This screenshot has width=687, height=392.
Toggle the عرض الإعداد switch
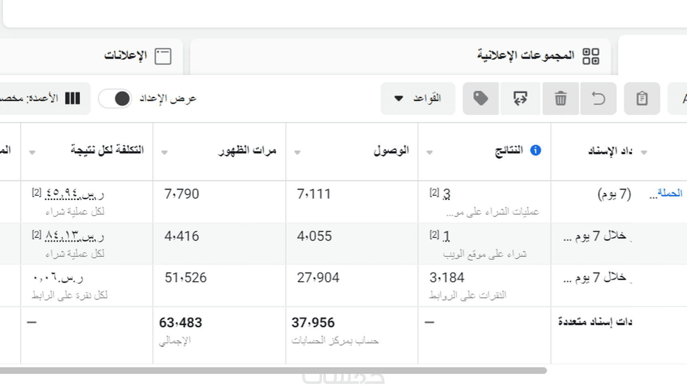pos(116,99)
